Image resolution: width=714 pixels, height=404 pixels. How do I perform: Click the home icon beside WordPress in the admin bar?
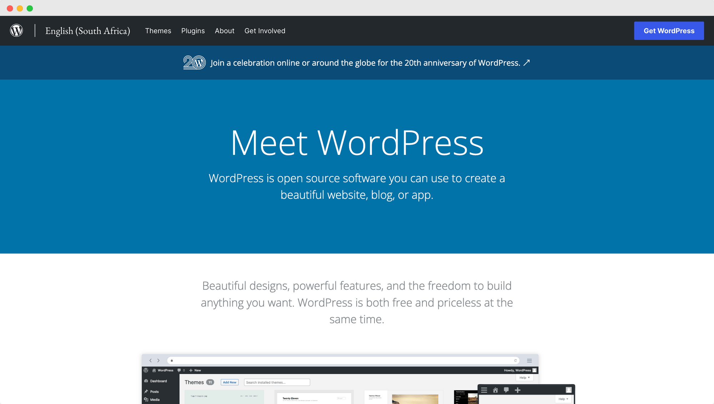coord(154,370)
